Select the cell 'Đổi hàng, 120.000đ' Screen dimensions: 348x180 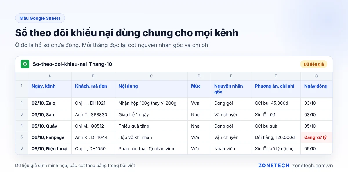[x=276, y=137]
